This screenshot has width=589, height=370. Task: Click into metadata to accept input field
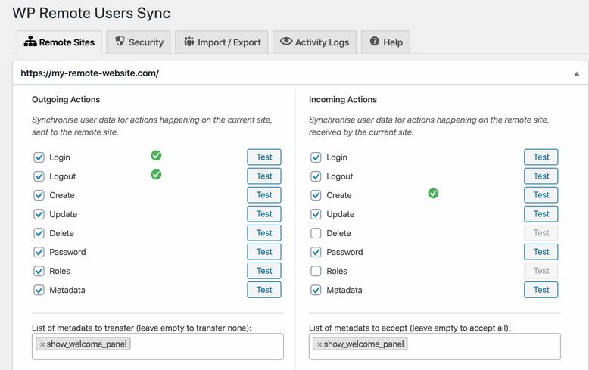coord(435,347)
